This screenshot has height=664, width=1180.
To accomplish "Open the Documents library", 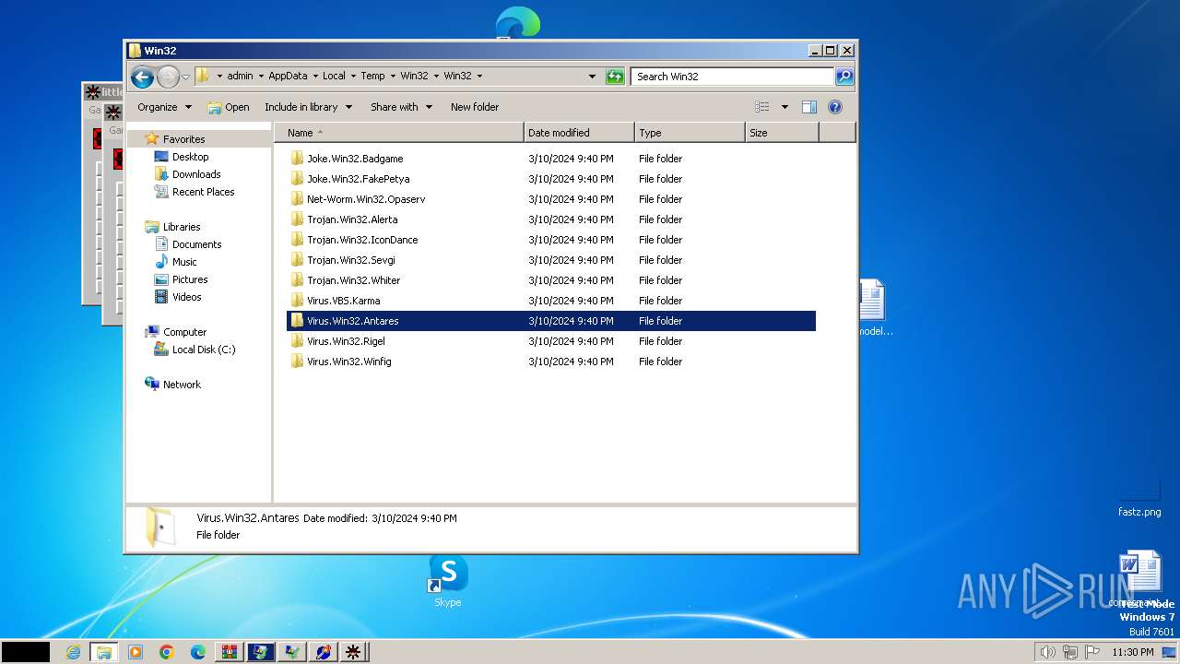I will coord(196,244).
